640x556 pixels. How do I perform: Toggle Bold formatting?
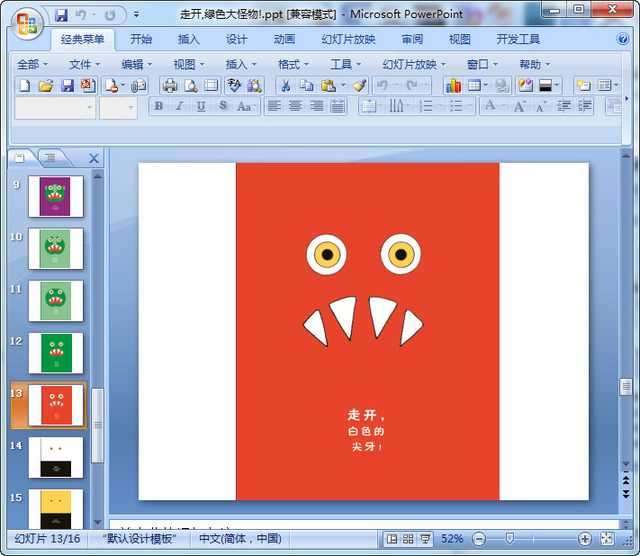tap(158, 106)
